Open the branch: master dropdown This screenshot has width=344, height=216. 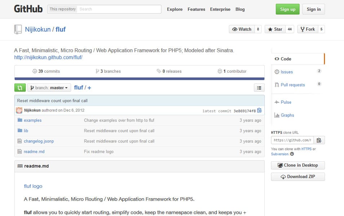[x=49, y=88]
